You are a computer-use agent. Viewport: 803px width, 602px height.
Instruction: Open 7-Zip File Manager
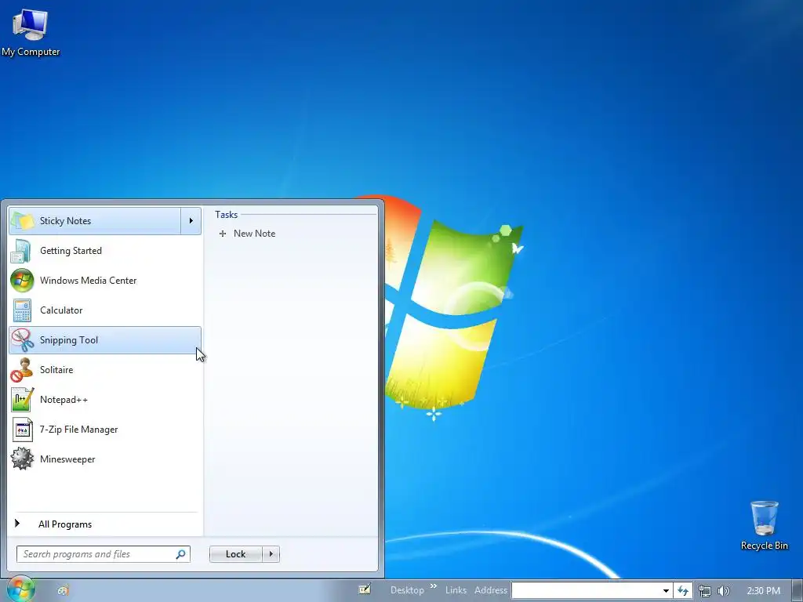pos(105,430)
